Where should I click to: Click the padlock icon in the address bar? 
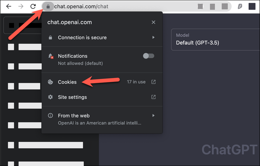48,6
